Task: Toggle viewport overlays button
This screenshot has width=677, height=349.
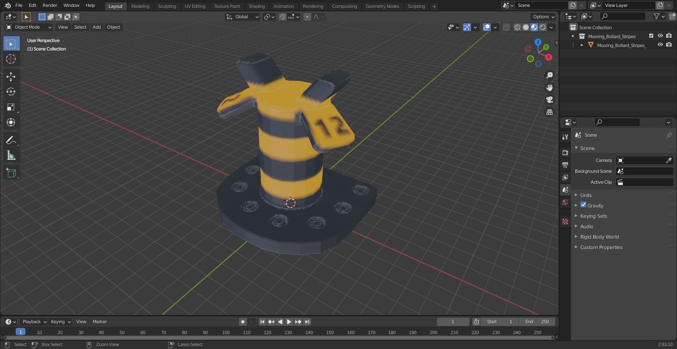Action: coord(487,27)
